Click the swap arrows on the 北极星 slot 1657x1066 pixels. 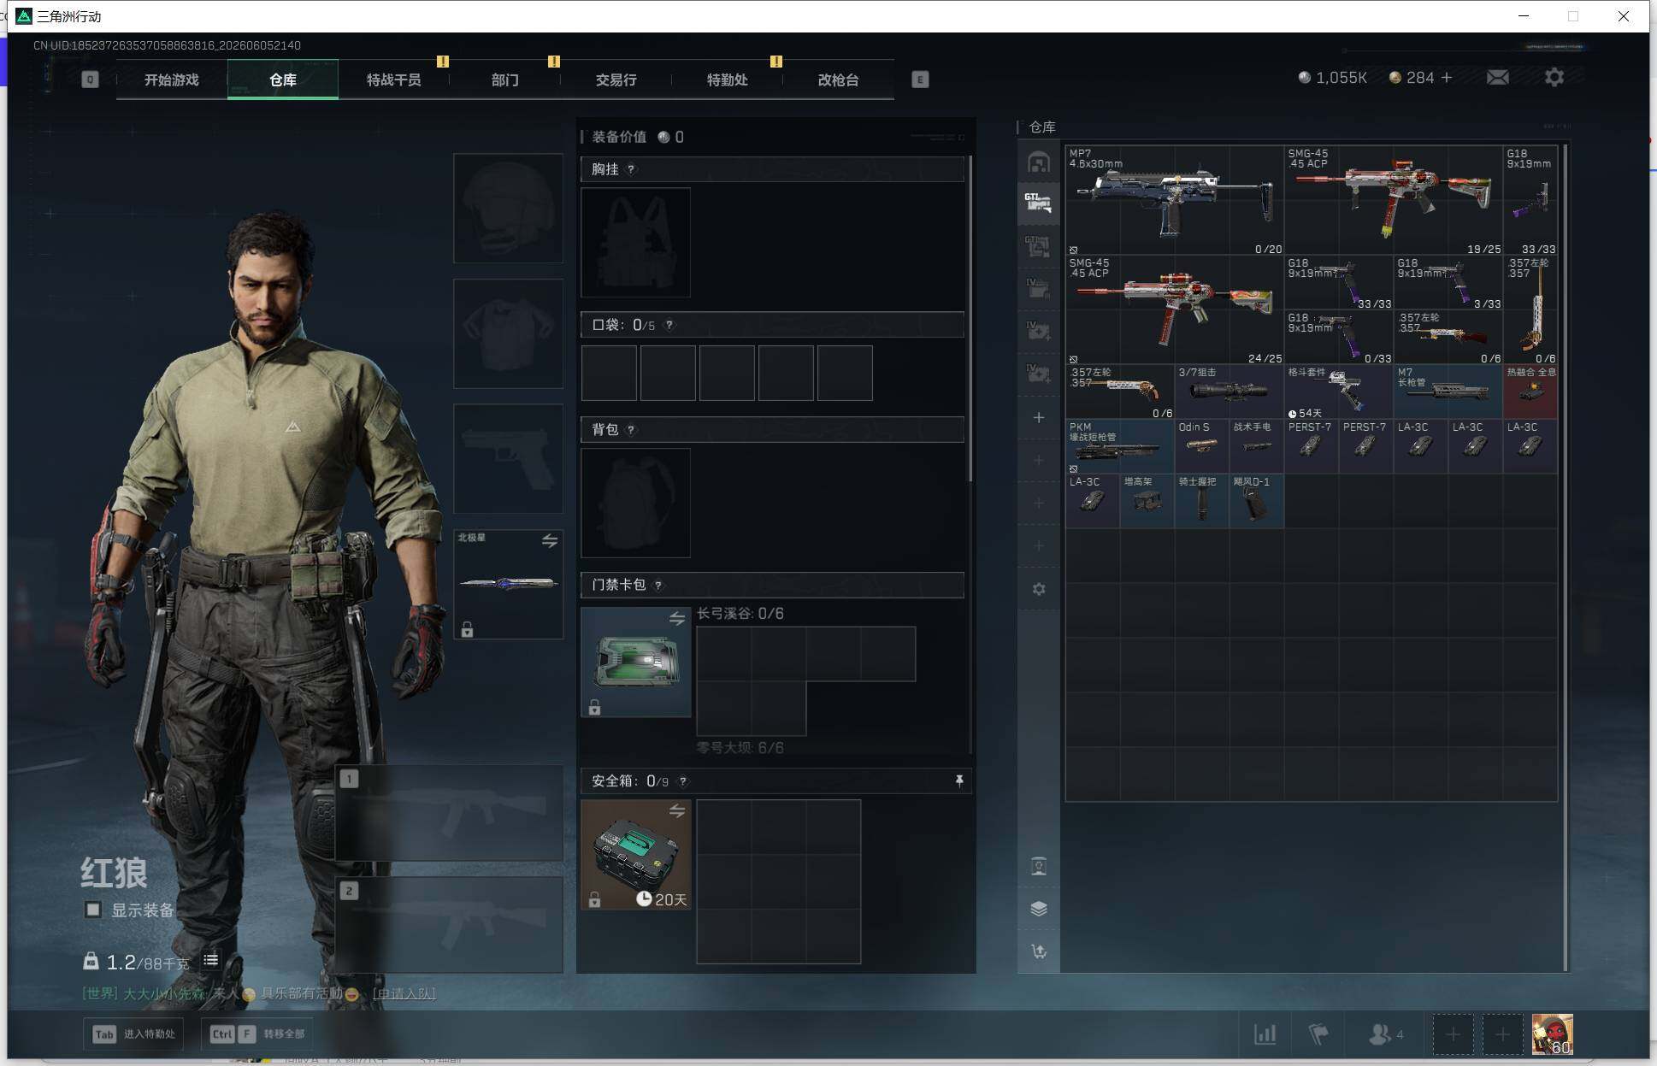[x=550, y=540]
